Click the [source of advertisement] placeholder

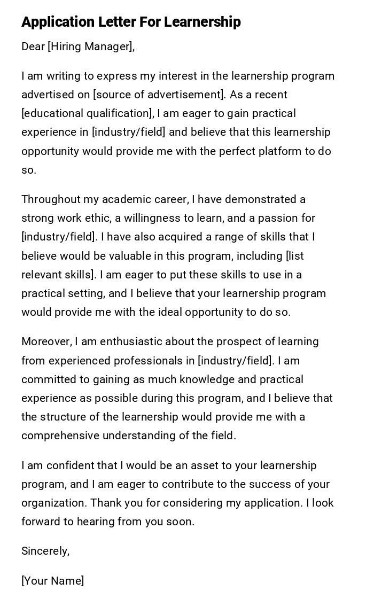coord(159,95)
